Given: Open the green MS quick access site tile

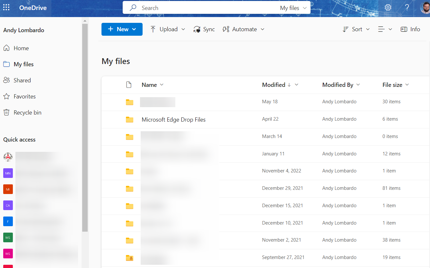Looking at the screenshot, I should coord(8,237).
